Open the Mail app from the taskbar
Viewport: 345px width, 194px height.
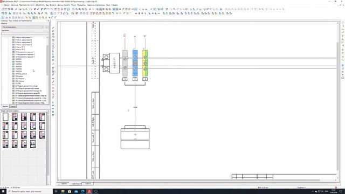pyautogui.click(x=76, y=191)
